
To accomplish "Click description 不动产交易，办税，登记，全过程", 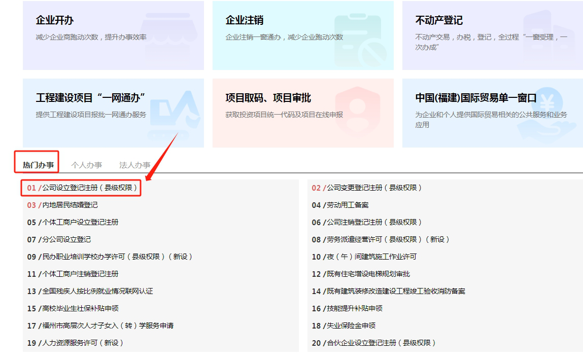I will tap(491, 42).
